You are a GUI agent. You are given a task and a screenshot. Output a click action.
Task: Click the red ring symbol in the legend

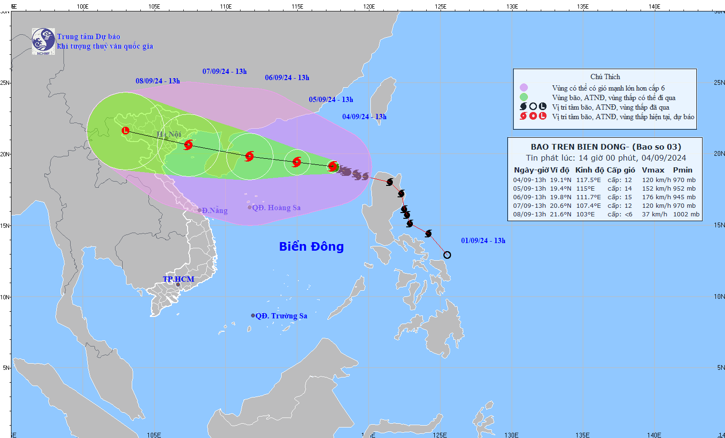[533, 116]
